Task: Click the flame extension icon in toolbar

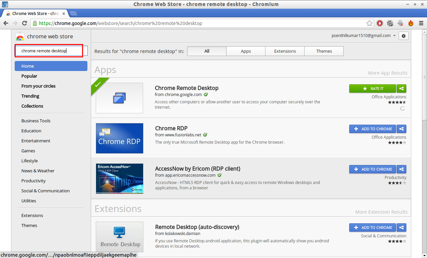Action: [x=411, y=23]
